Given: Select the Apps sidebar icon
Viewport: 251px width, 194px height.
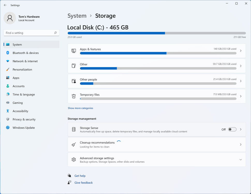Looking at the screenshot, I should [x=9, y=78].
